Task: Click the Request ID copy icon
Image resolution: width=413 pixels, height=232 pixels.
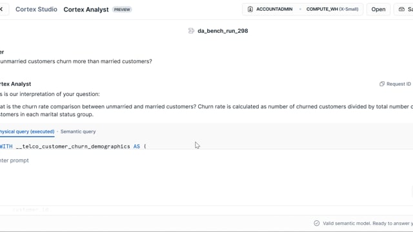Action: (381, 84)
